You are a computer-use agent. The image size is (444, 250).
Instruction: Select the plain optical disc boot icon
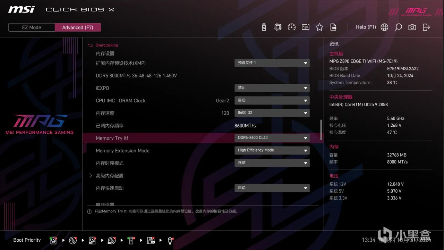(x=73, y=240)
